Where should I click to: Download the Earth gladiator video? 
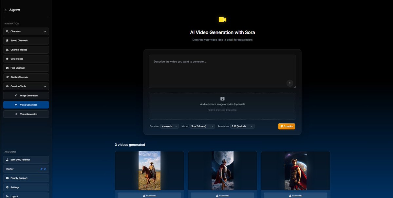(x=295, y=195)
